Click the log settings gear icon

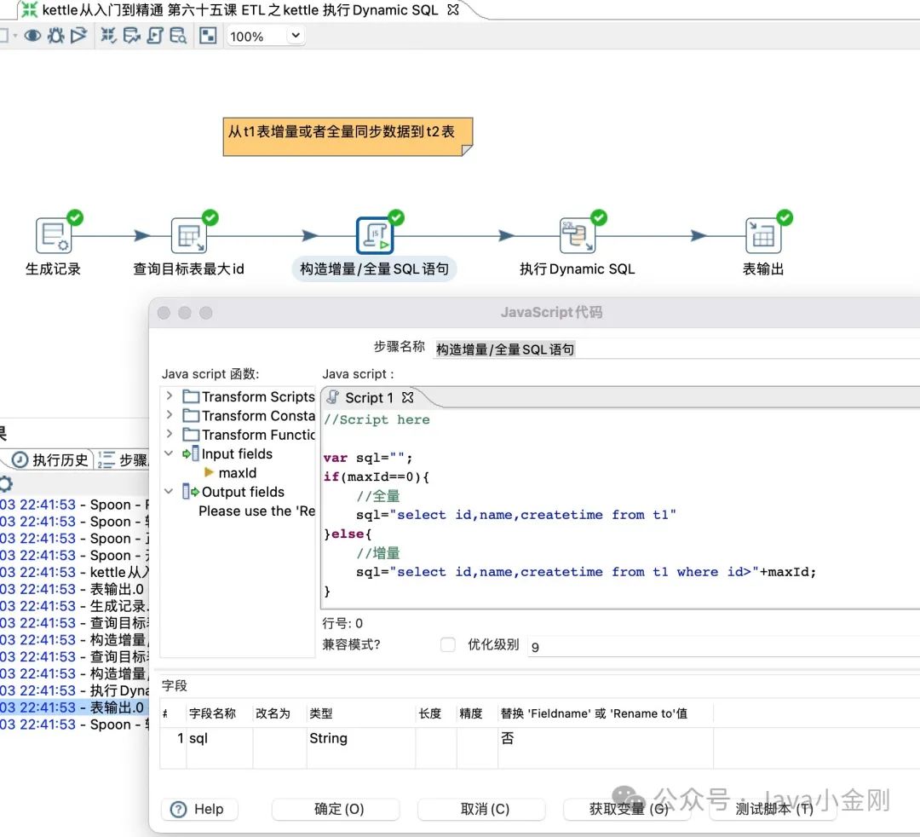(x=5, y=484)
